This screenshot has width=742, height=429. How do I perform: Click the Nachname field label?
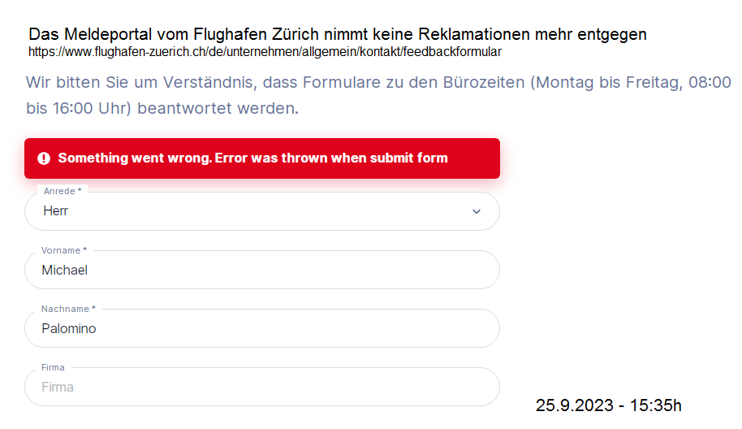pos(68,309)
